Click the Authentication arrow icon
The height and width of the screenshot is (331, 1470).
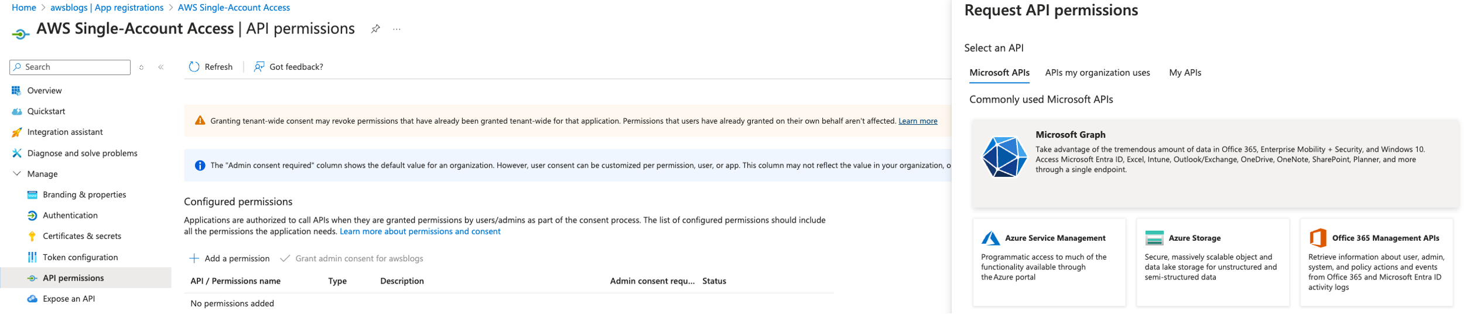point(32,216)
